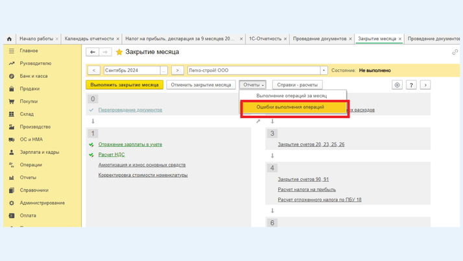Click the Справочники book icon
463x261 pixels.
[x=12, y=190]
